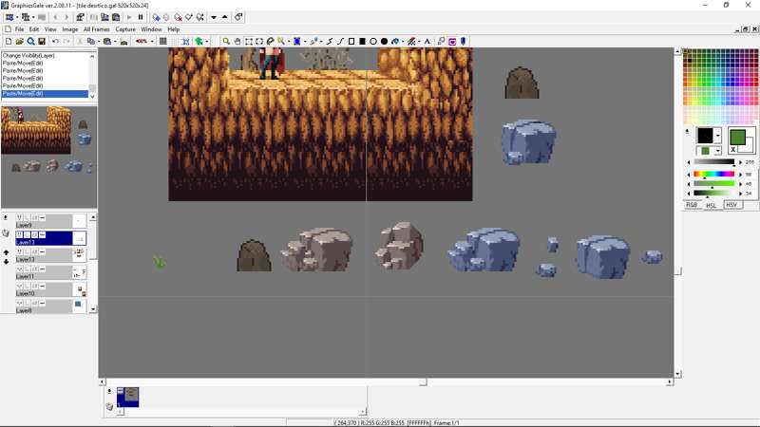Toggle the grid display
Viewport: 760px width, 427px height.
pos(163,42)
